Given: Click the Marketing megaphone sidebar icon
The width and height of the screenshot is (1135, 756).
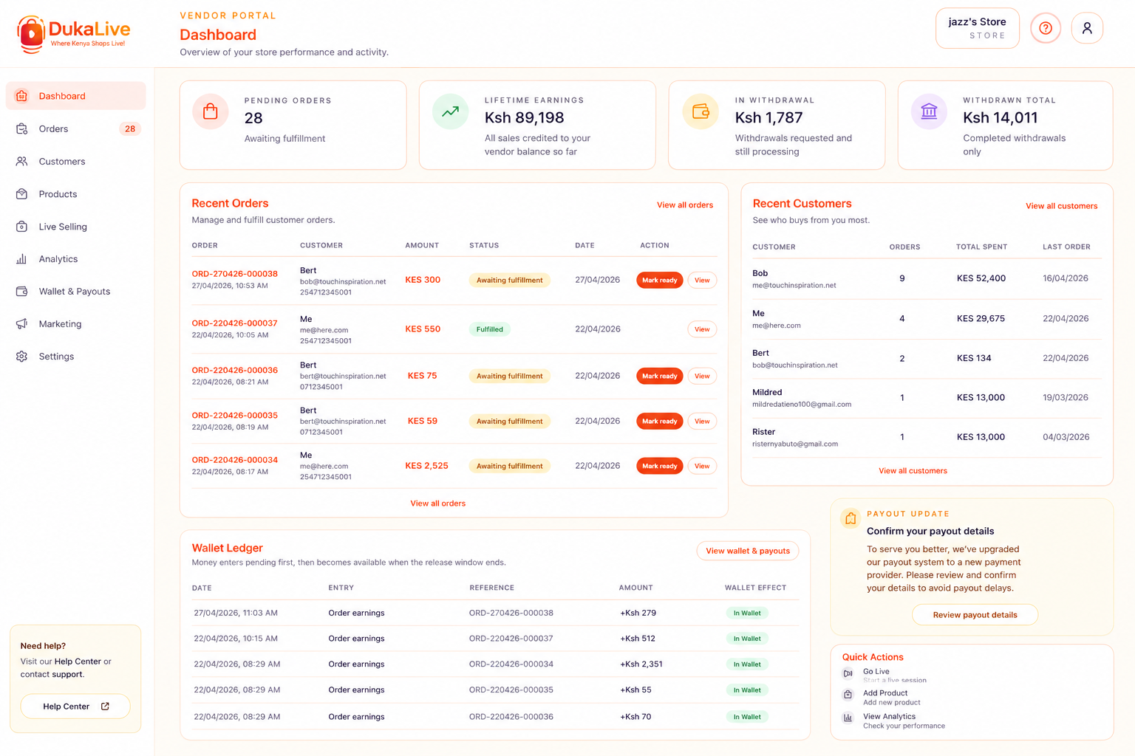Looking at the screenshot, I should click(x=22, y=324).
